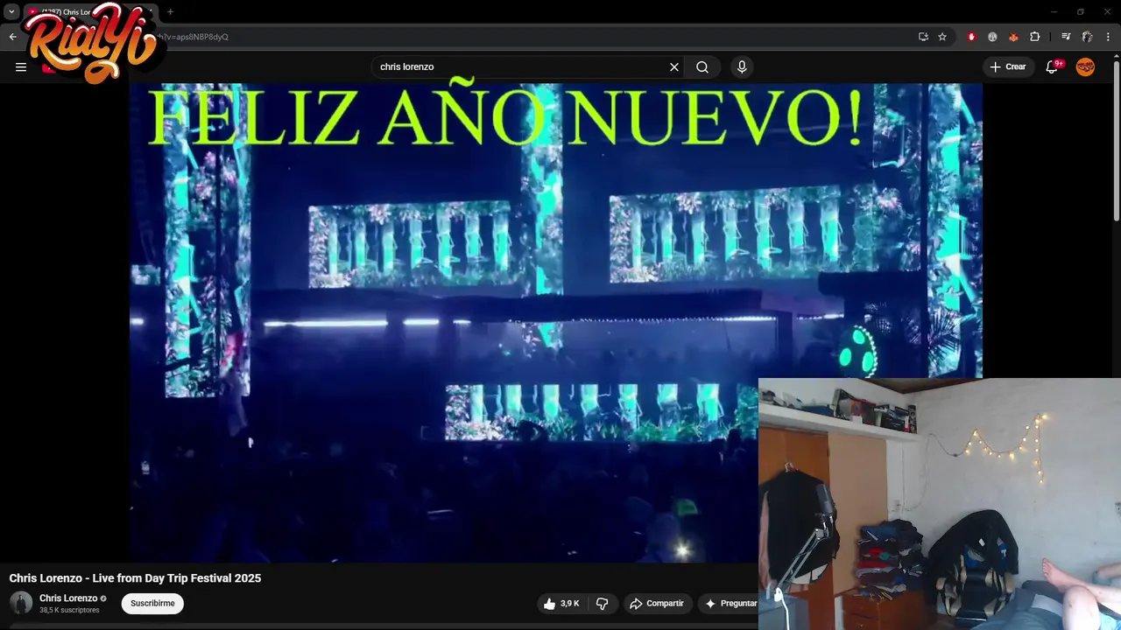
Task: Start voice search with the microphone
Action: [x=742, y=66]
